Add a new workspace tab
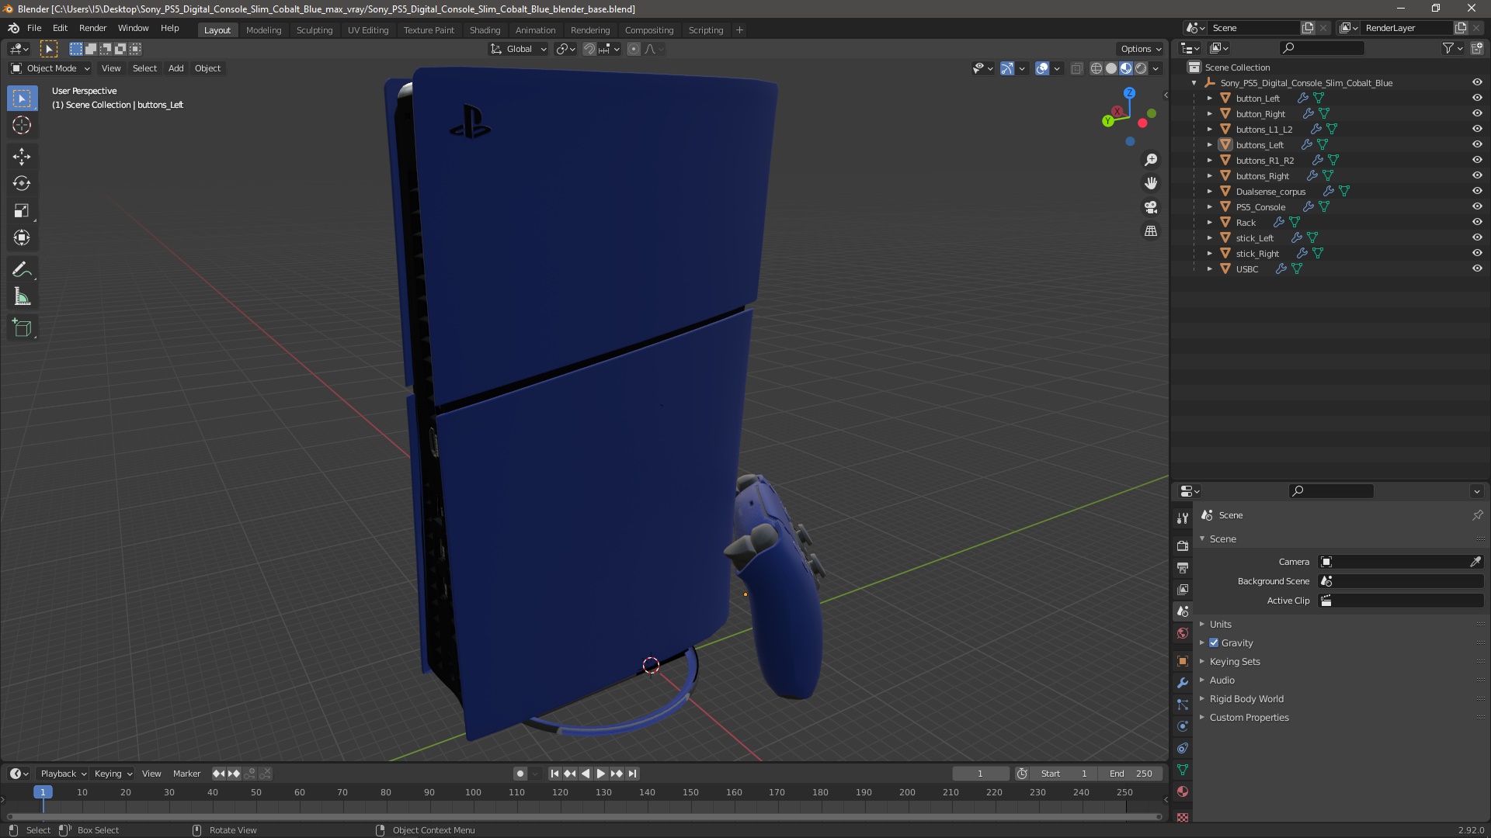Screen dimensions: 1491x838 click(x=739, y=30)
